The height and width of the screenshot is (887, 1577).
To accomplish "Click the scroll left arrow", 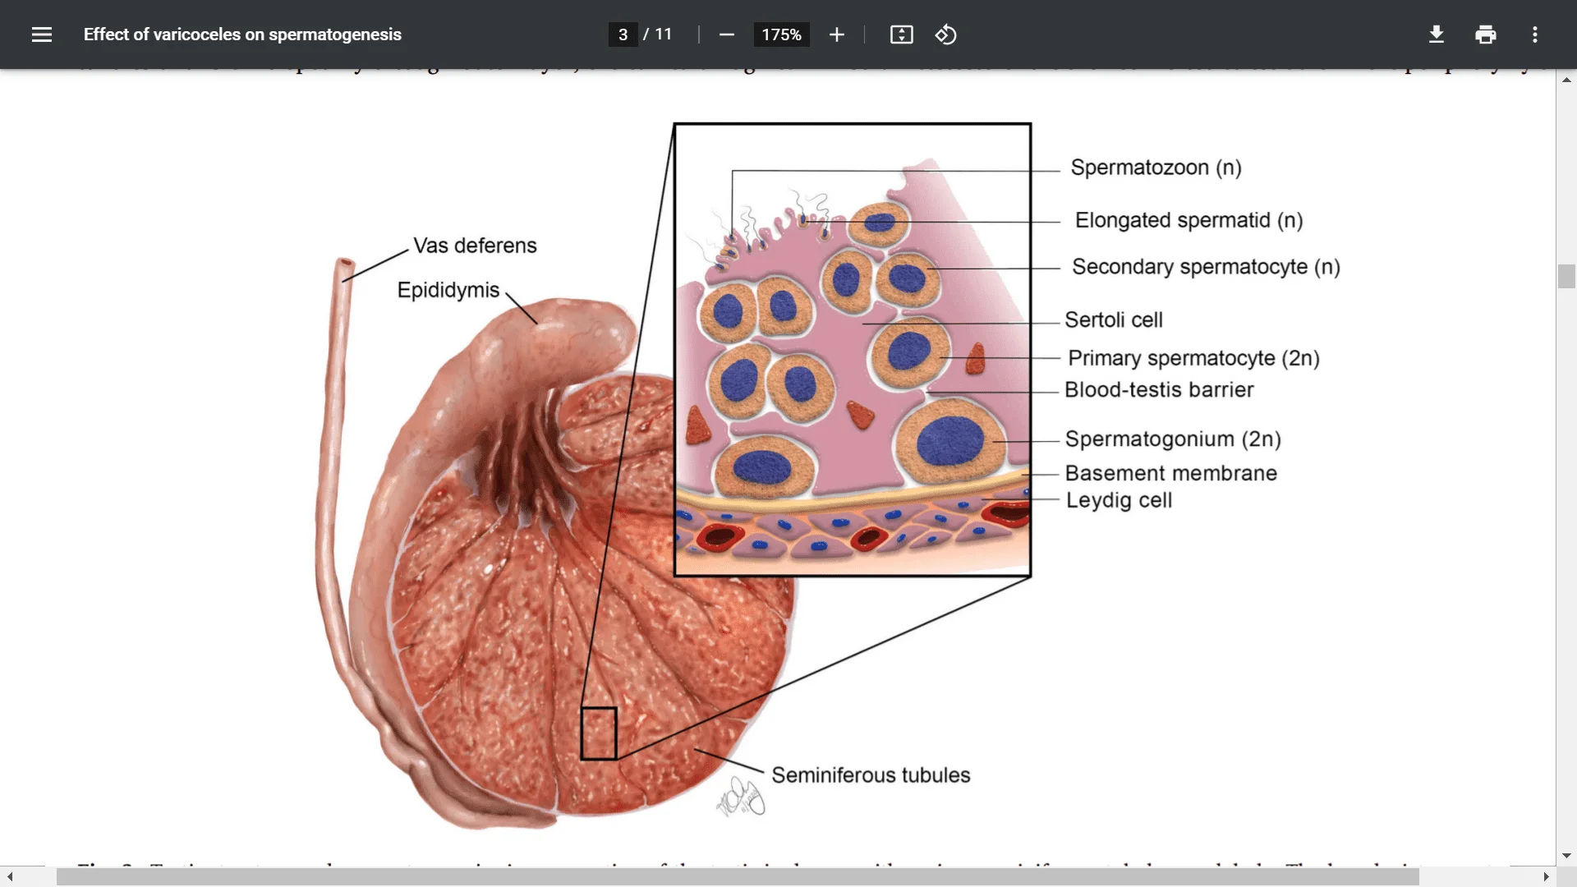I will pos(10,877).
